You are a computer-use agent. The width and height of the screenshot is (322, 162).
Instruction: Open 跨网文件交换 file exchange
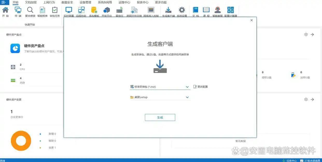pyautogui.click(x=134, y=12)
